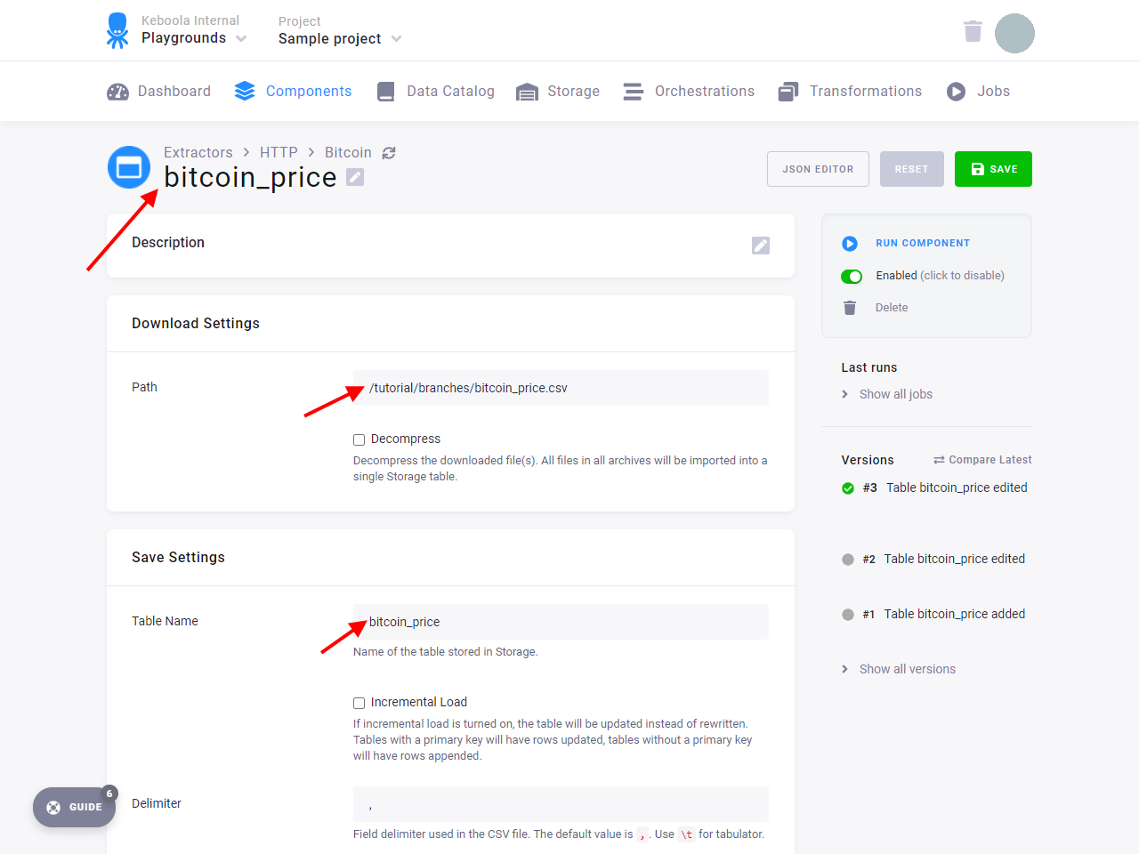The height and width of the screenshot is (854, 1139).
Task: Click the trash icon in top header
Action: pyautogui.click(x=973, y=31)
